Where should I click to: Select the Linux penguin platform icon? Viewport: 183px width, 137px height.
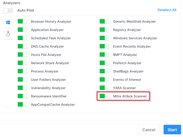(8, 34)
